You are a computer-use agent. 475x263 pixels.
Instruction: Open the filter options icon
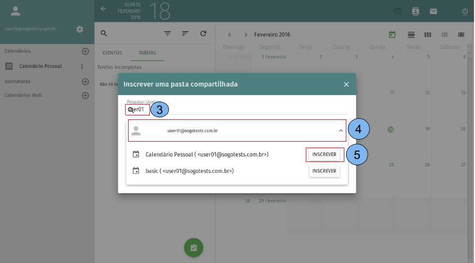pyautogui.click(x=168, y=34)
